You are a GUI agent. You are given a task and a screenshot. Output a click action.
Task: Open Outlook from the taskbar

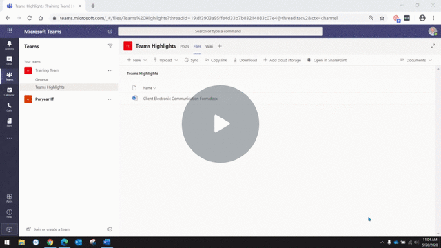(x=79, y=242)
